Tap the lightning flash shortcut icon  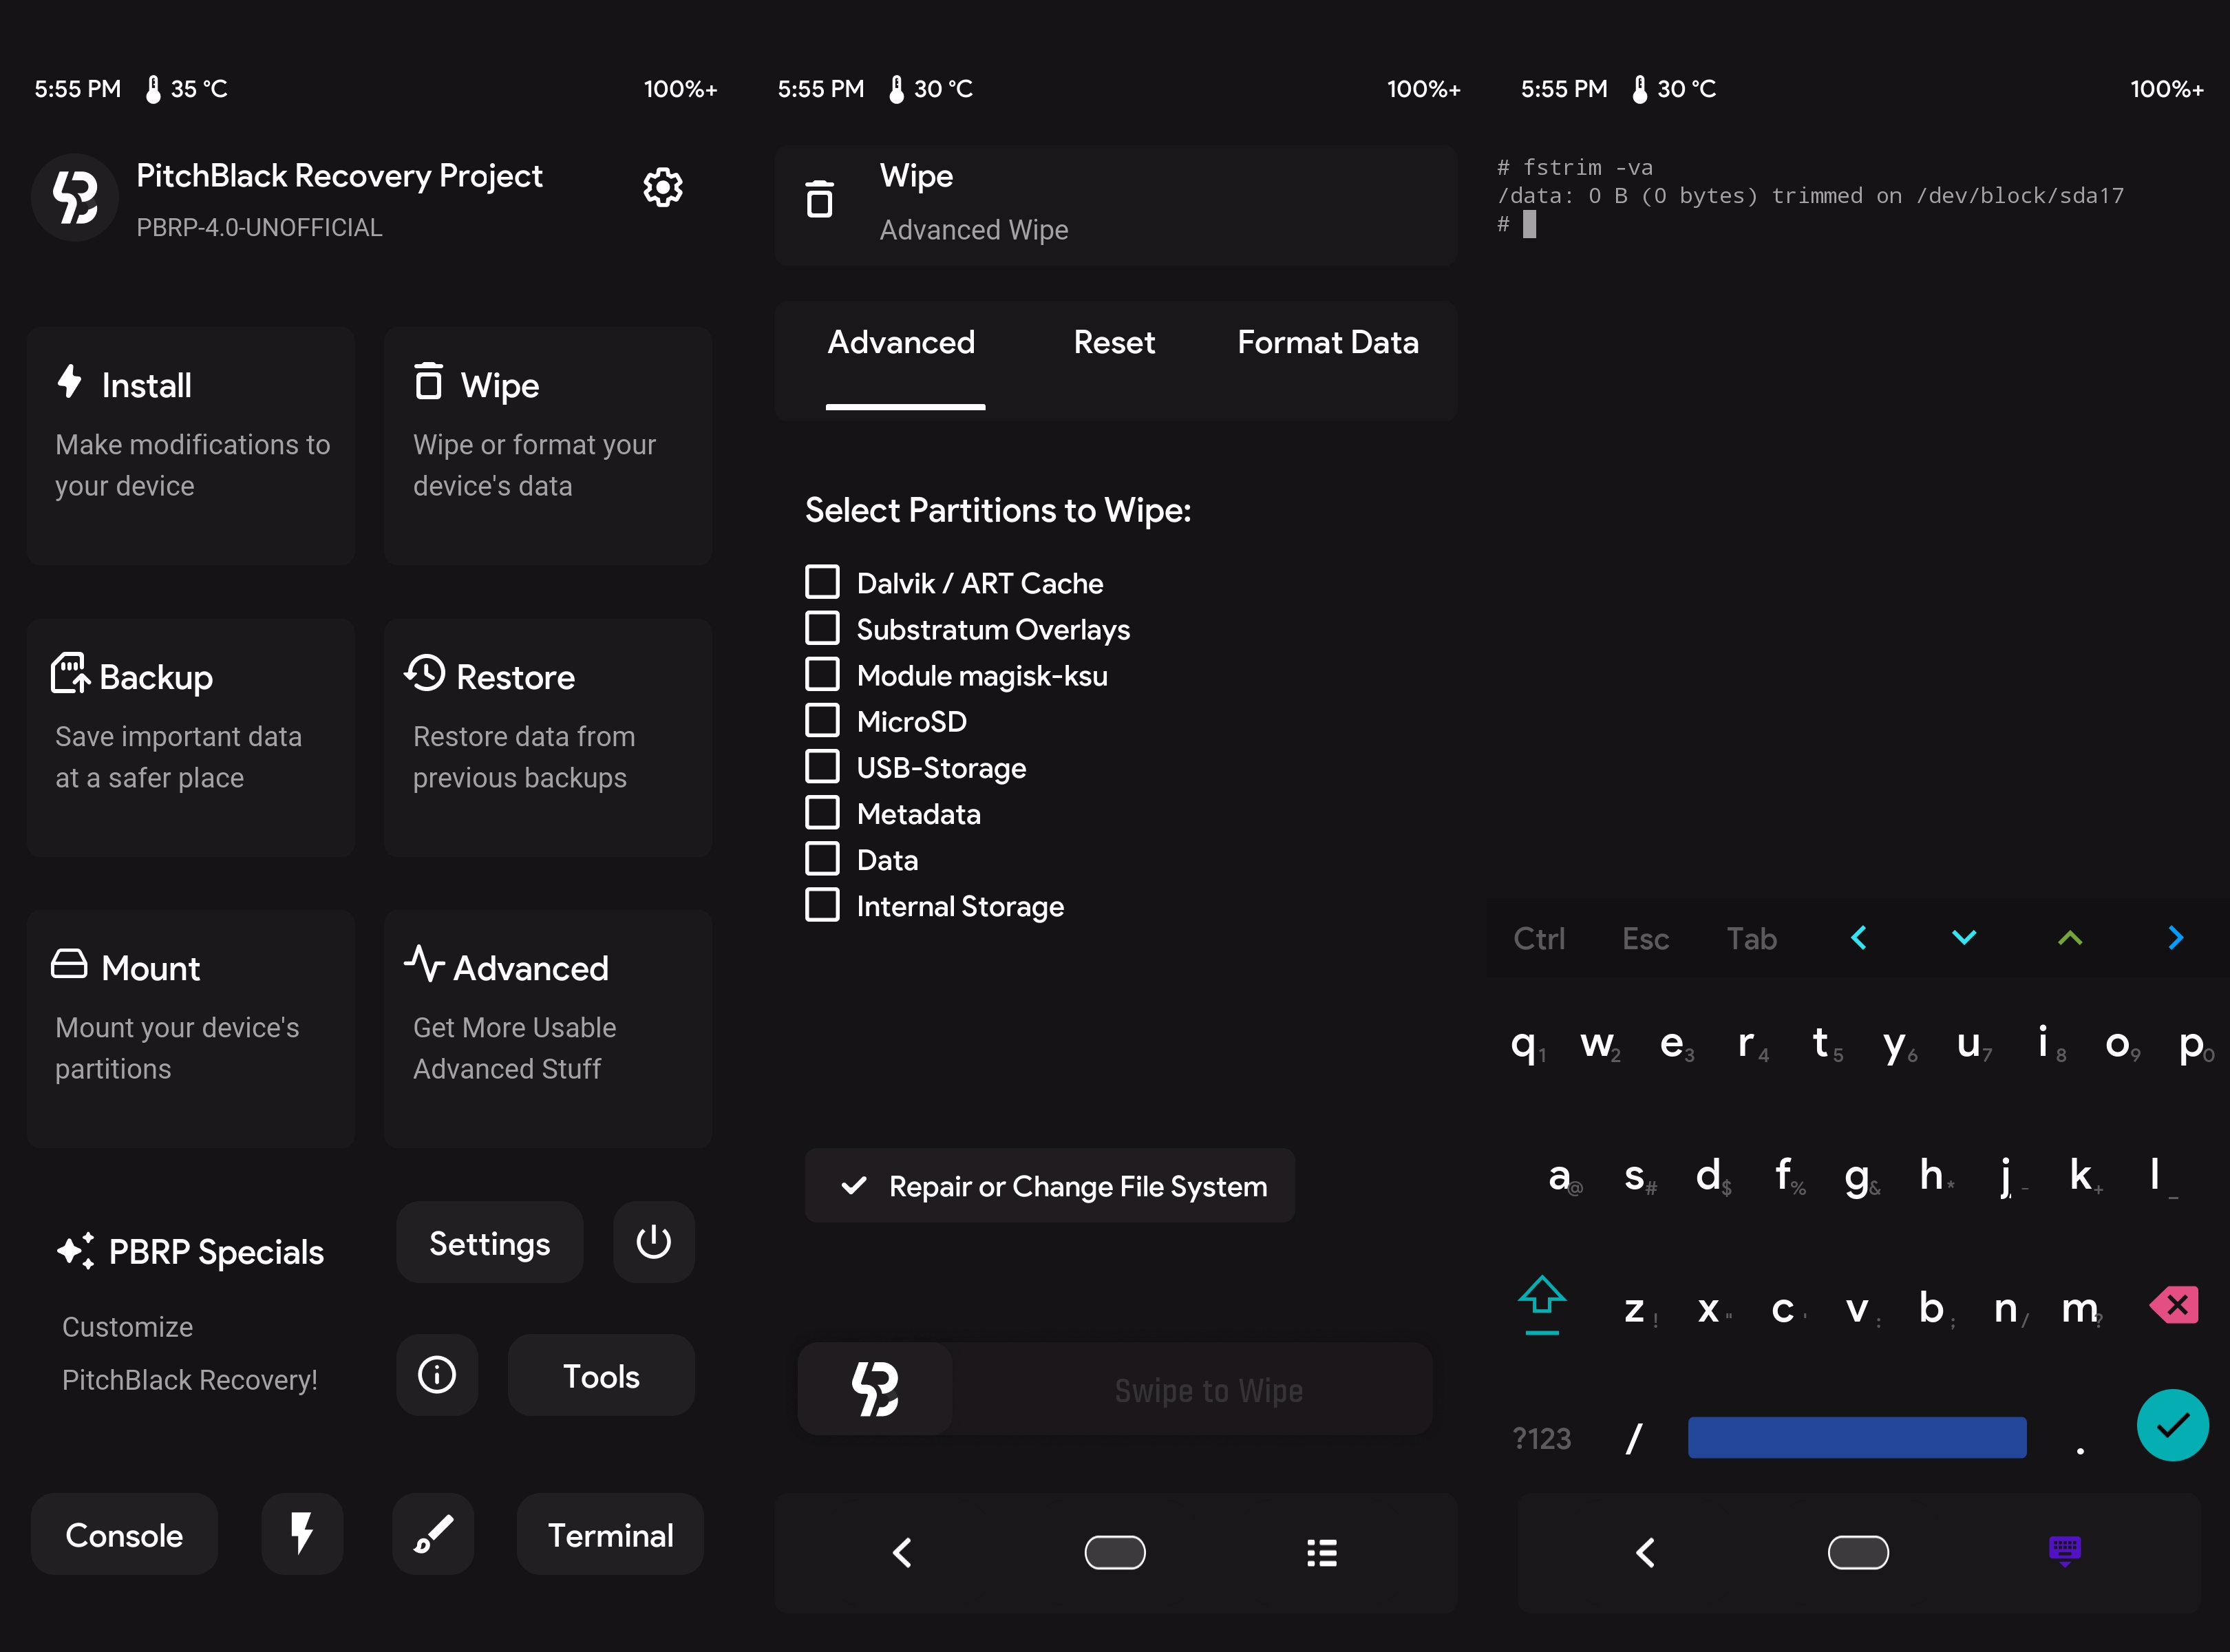coord(302,1534)
